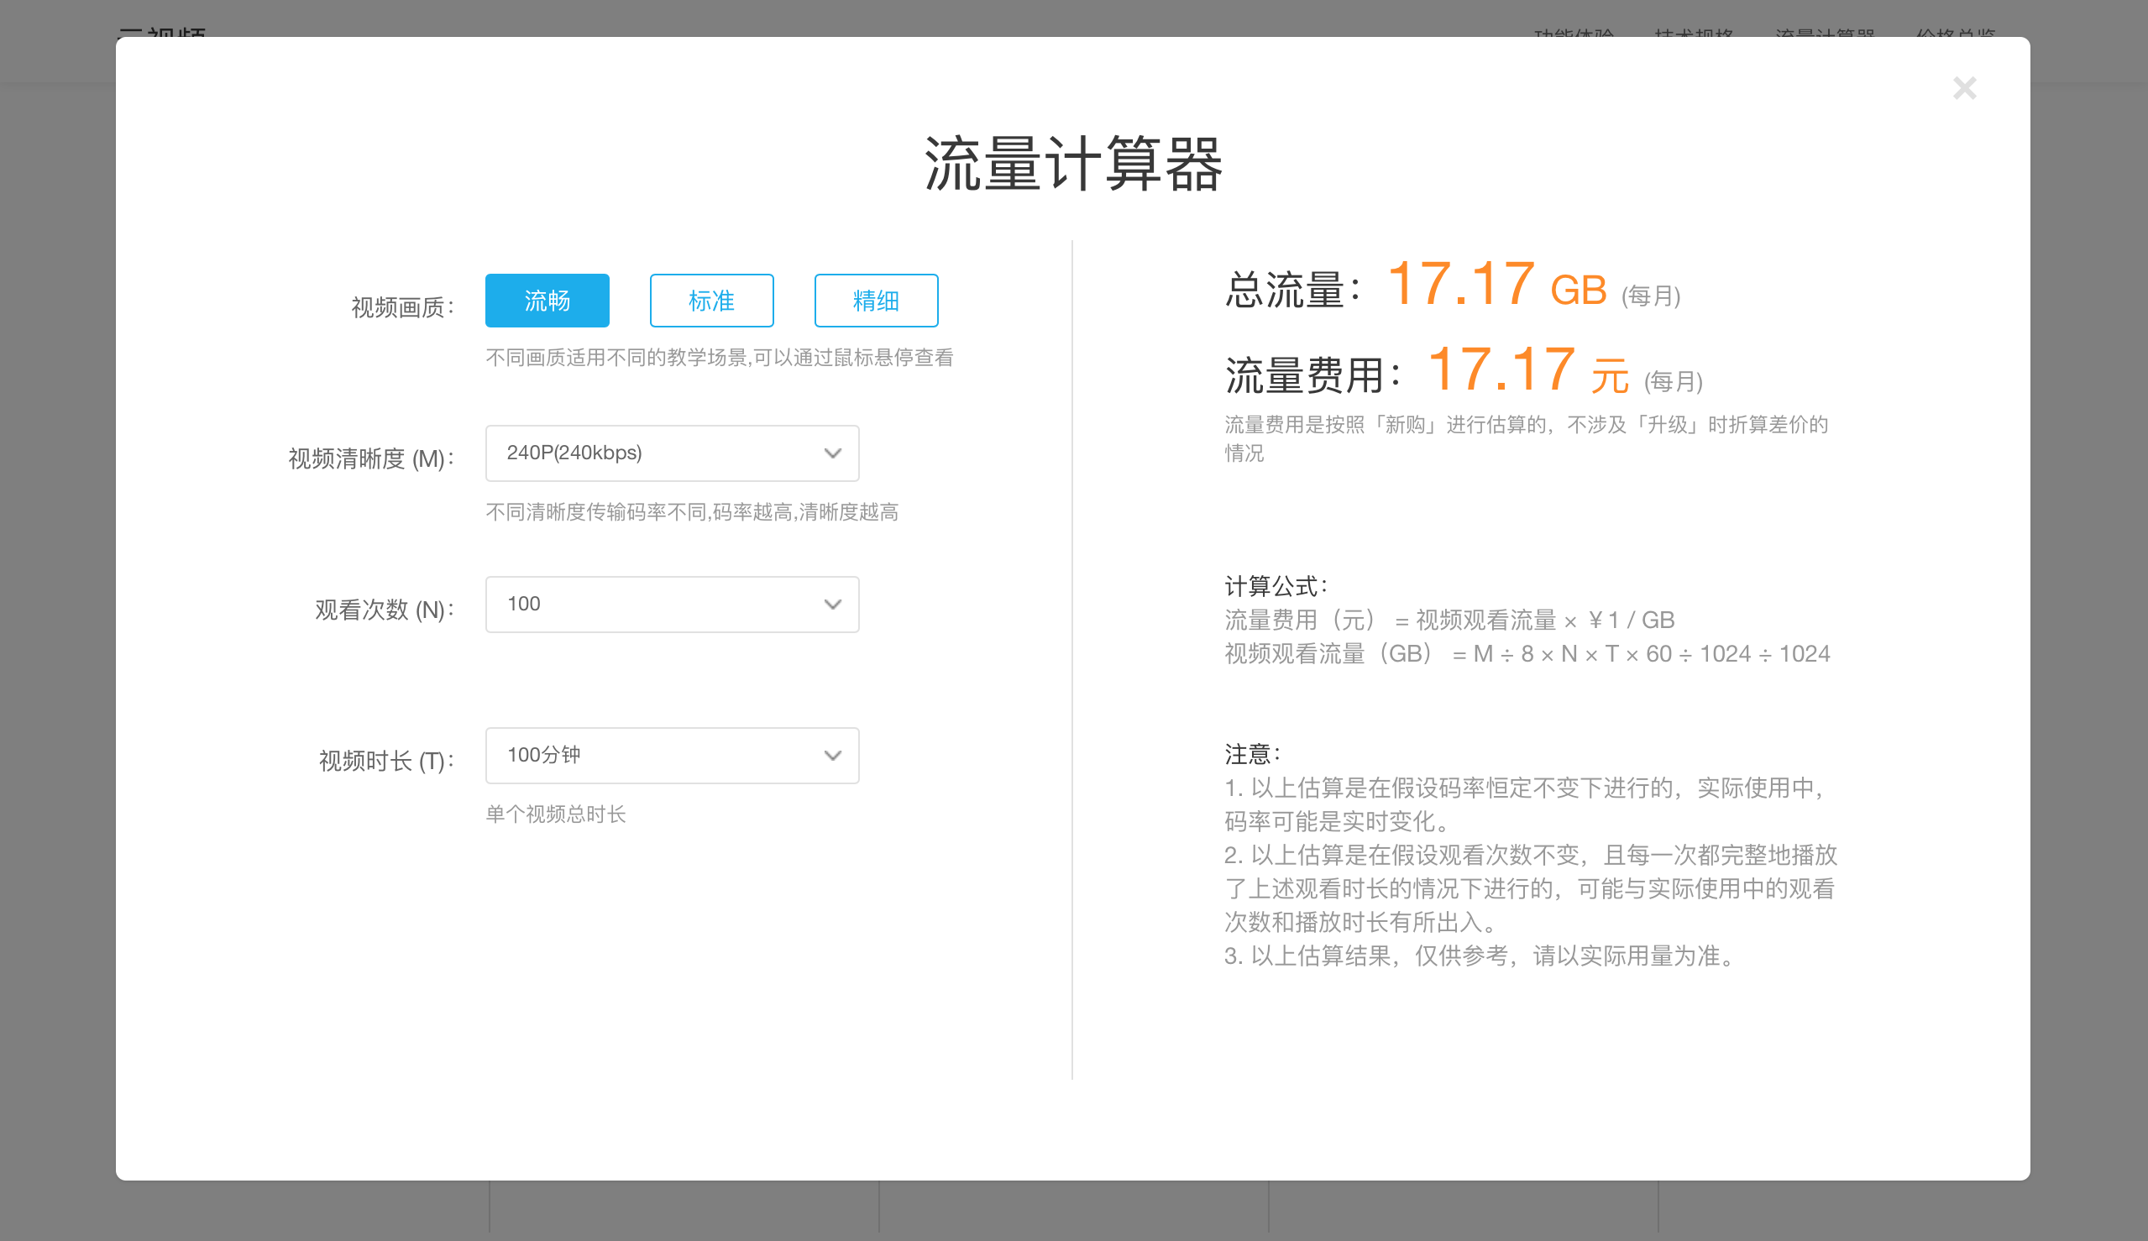Click 流量计算器 link in top navigation
Viewport: 2148px width, 1241px height.
(x=1825, y=34)
